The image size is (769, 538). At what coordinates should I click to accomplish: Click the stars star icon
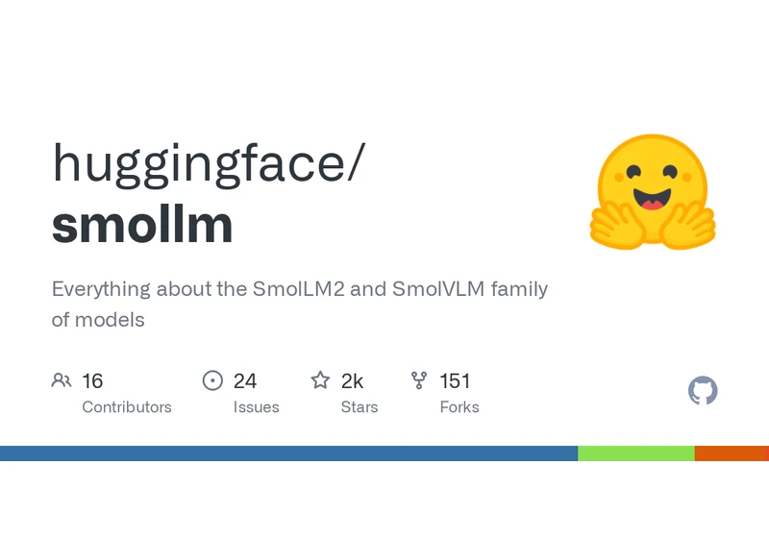pos(320,380)
